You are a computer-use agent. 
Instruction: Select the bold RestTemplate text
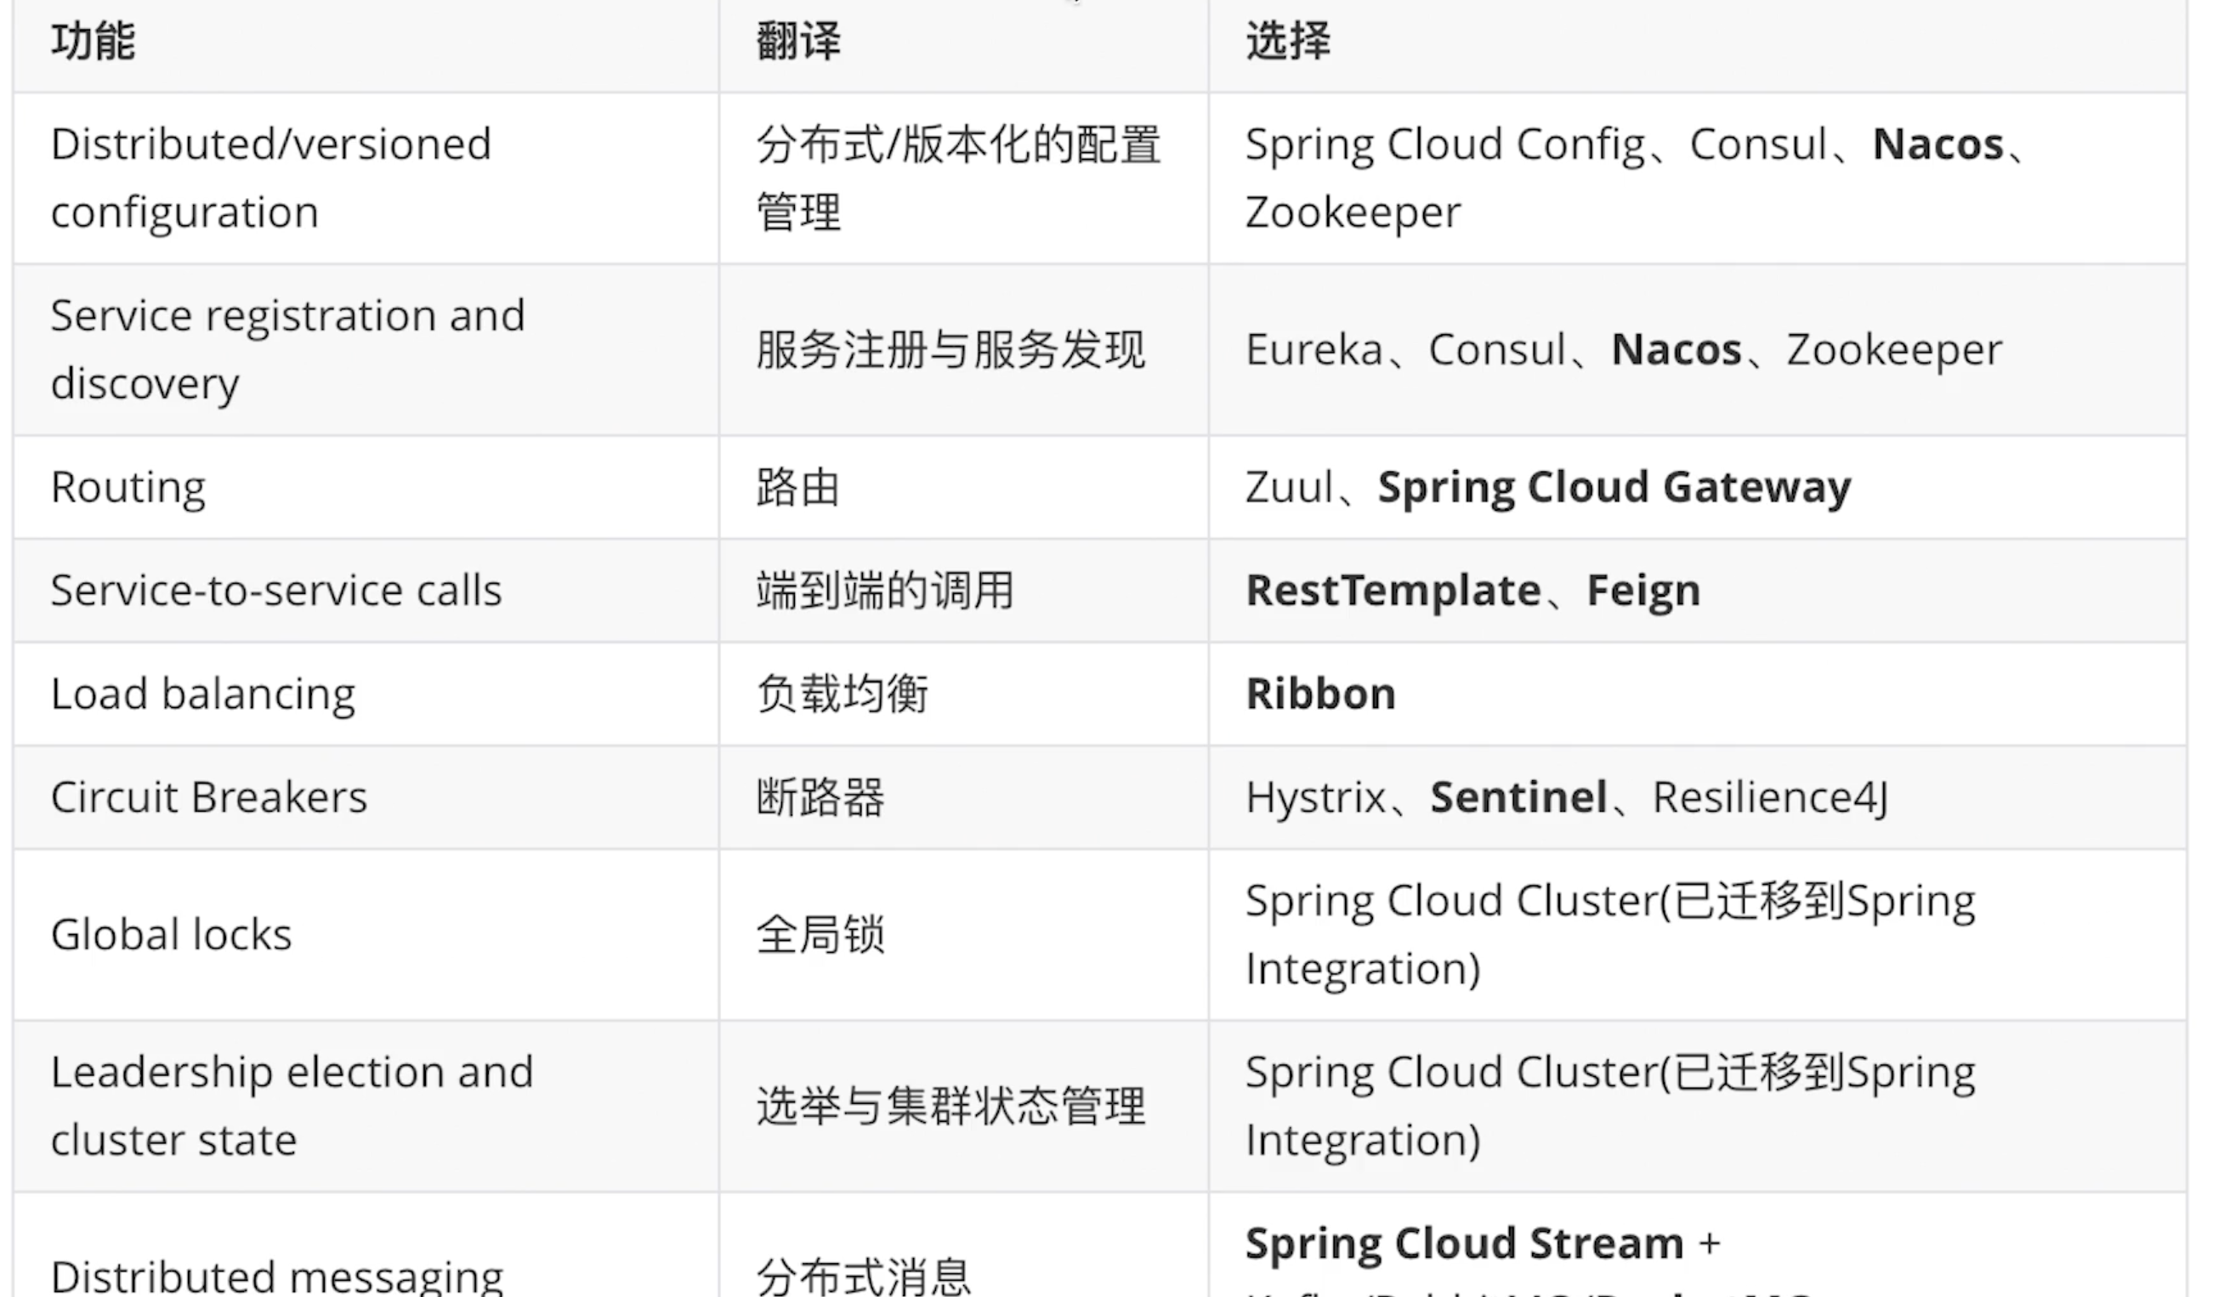1393,592
